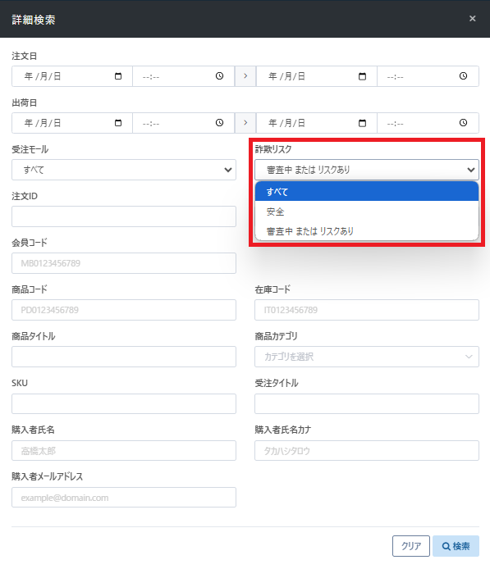Open calendar picker for 注文日 end date
Screen dimensions: 490x569
362,76
